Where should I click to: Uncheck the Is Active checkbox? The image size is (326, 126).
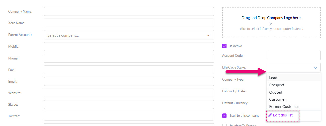224,46
